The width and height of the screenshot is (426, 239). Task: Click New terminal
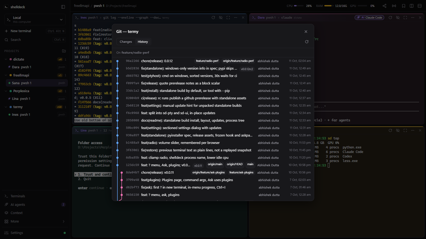35,31
